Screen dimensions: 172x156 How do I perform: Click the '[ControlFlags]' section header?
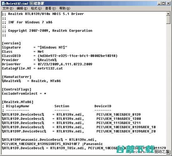point(17,90)
